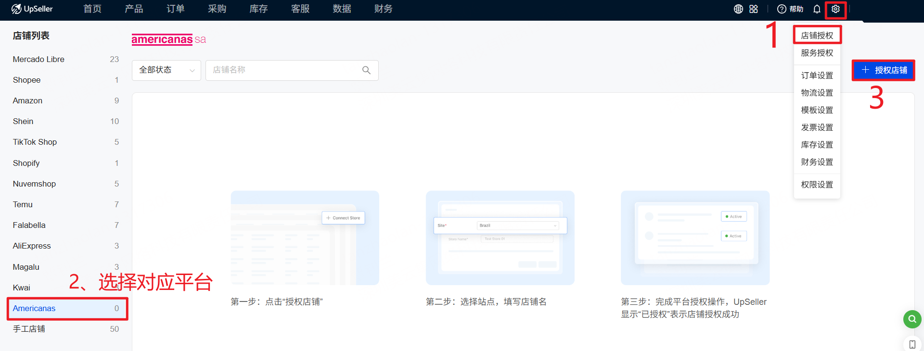Click the 授权店铺 button

(884, 70)
